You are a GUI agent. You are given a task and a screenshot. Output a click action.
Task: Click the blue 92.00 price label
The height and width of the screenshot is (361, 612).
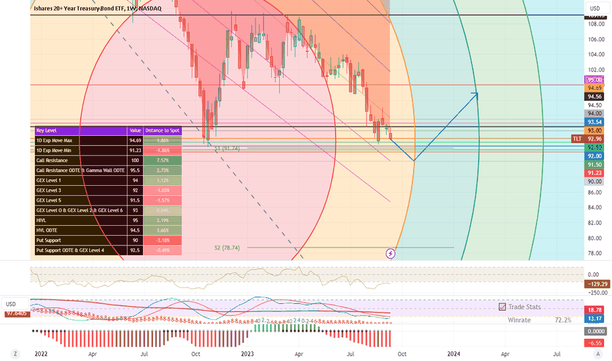point(594,156)
